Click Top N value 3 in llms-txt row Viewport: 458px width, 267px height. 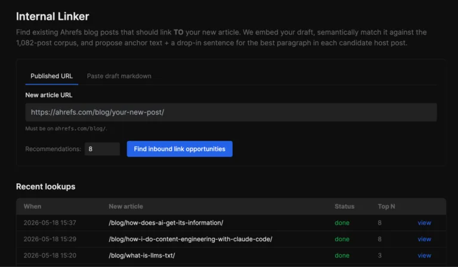(379, 256)
